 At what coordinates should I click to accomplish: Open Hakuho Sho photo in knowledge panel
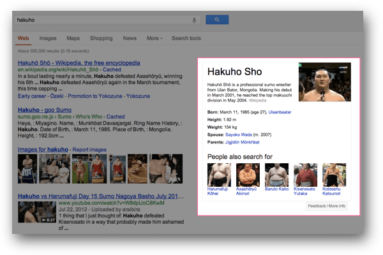[x=325, y=82]
